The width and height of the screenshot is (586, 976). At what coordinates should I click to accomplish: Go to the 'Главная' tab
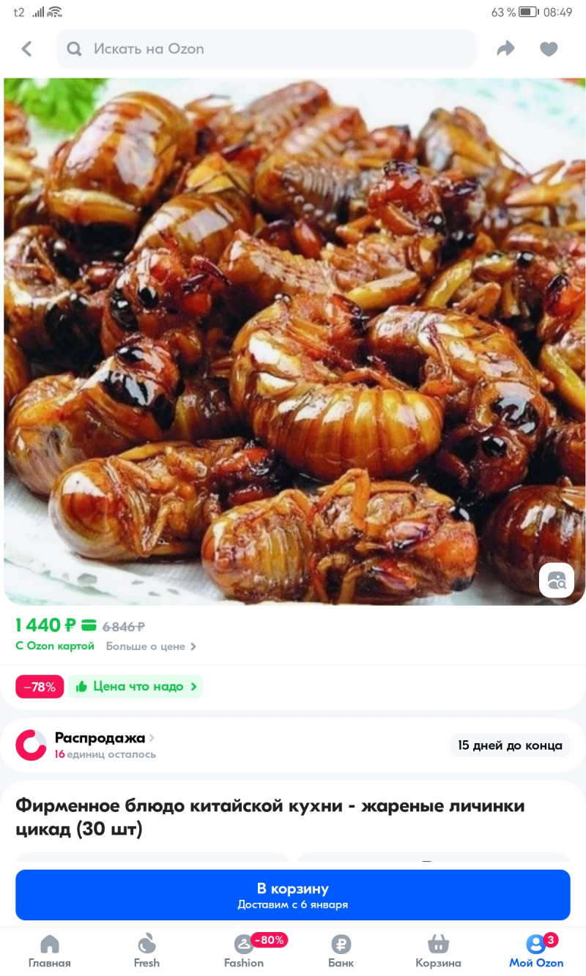click(49, 950)
